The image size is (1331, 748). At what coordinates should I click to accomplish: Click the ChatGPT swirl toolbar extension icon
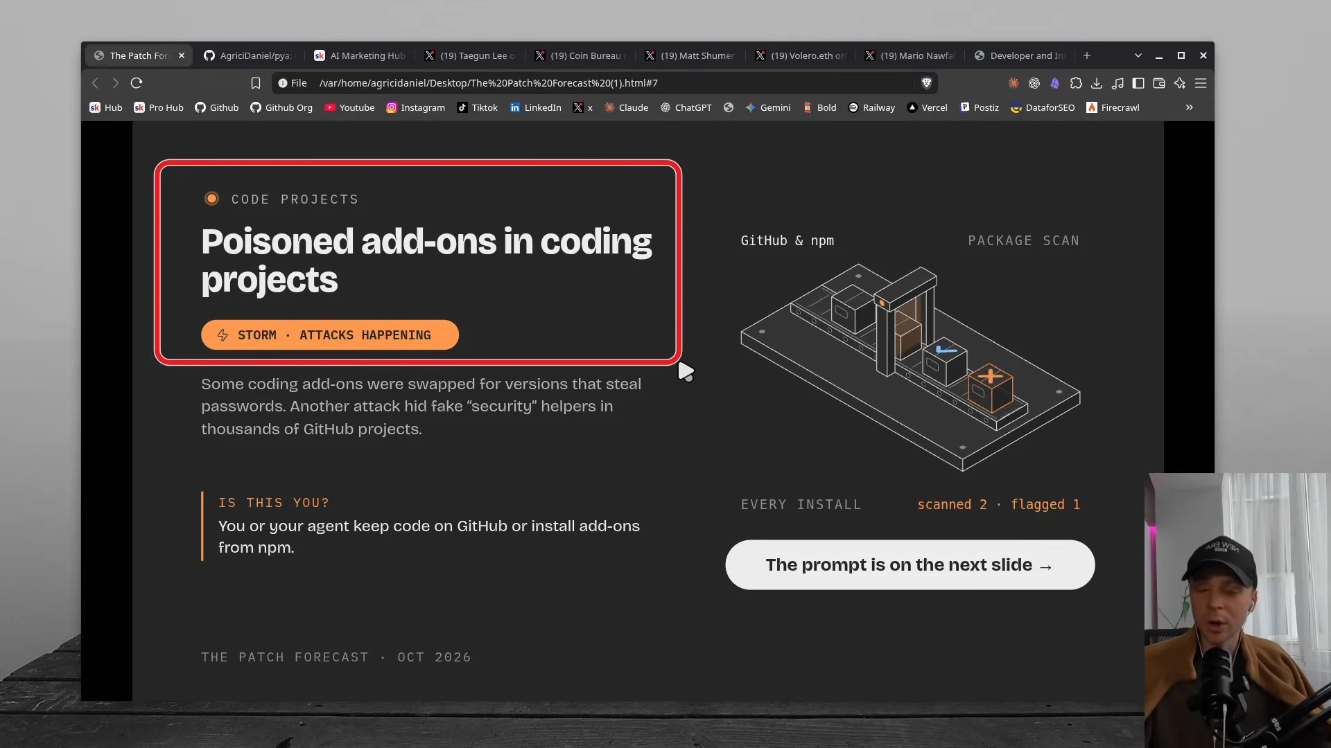click(1034, 83)
